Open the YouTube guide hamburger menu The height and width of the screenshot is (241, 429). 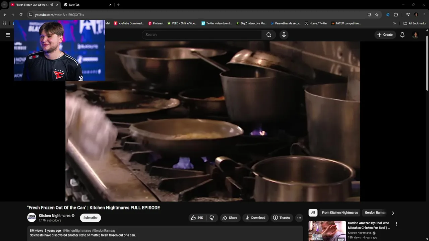click(8, 35)
